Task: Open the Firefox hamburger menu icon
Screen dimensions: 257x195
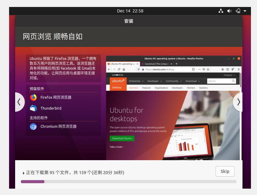Action: tap(239, 69)
